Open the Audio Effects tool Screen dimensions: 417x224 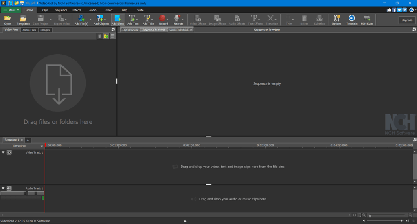[x=237, y=20]
